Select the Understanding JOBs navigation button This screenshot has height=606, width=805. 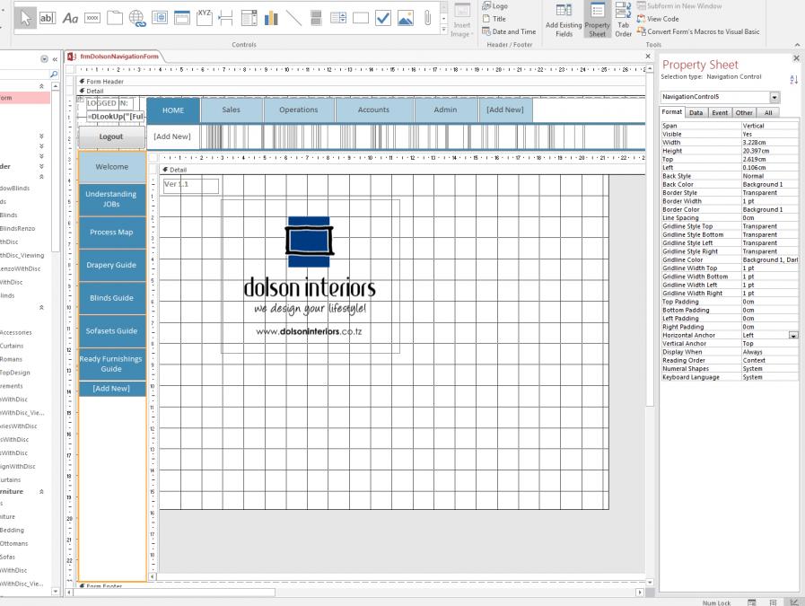click(x=111, y=199)
